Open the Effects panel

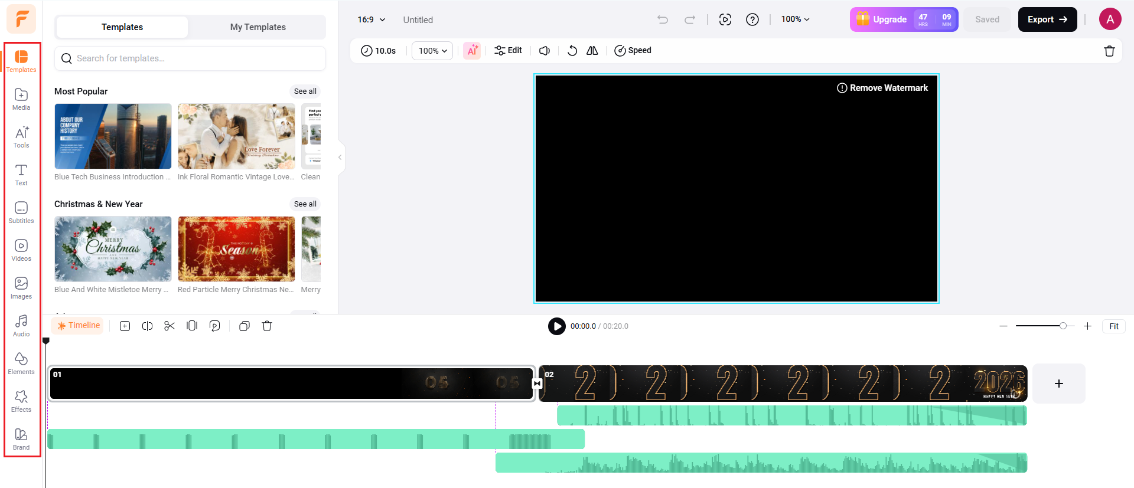point(21,401)
